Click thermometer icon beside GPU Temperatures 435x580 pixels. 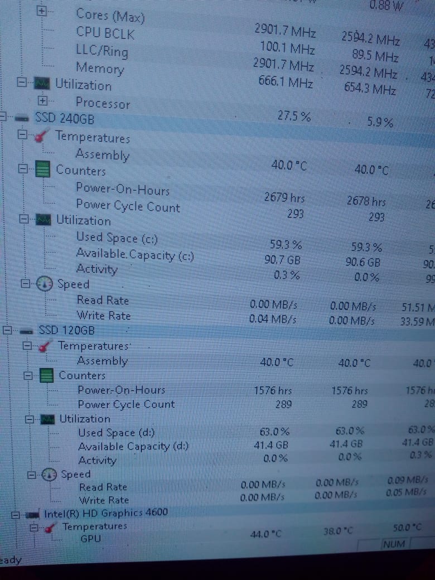pos(51,528)
